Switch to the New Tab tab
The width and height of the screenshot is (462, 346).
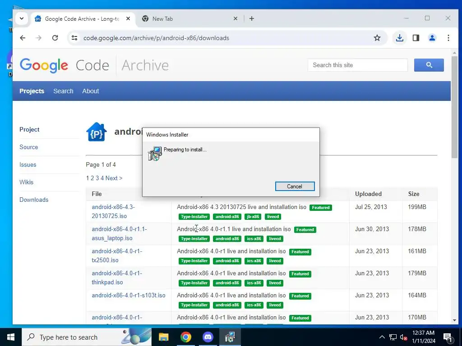(x=190, y=18)
